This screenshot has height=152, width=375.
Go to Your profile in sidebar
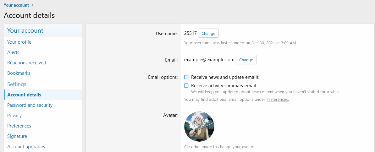[x=19, y=42]
